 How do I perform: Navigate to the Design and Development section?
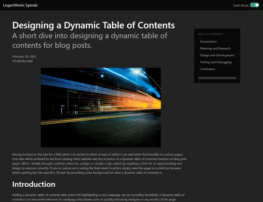click(x=217, y=55)
